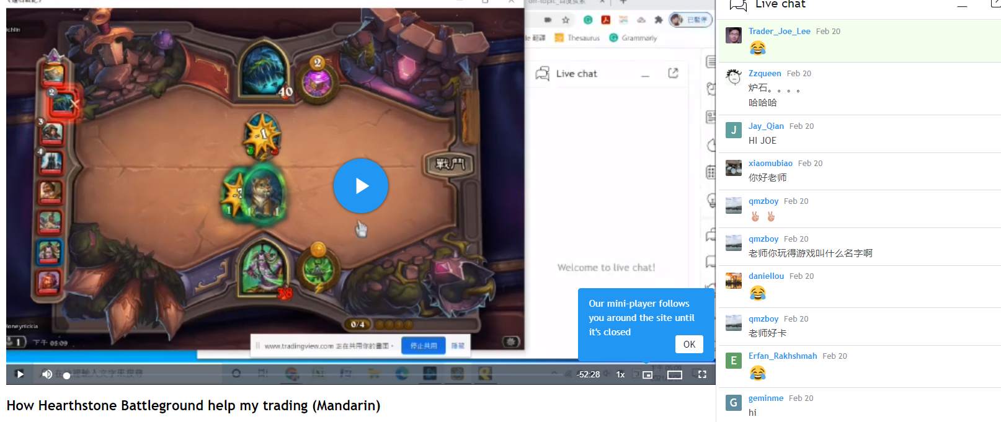Enable the mini-player mode icon

point(647,374)
